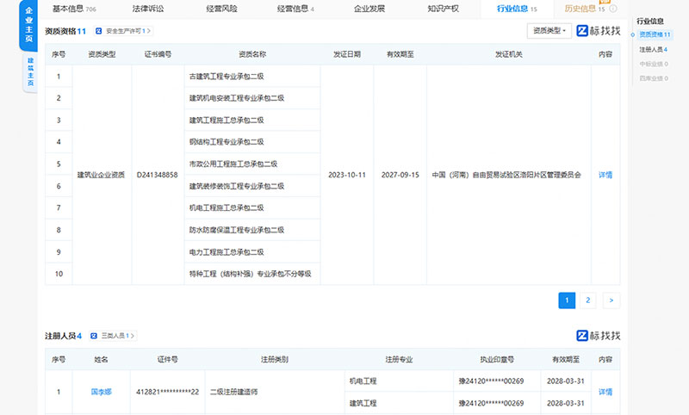This screenshot has width=689, height=415.
Task: Open 国李娜 personnel name link
Action: (x=101, y=392)
